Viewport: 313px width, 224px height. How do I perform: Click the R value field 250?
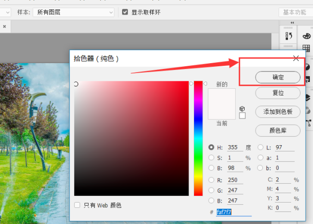(235, 180)
